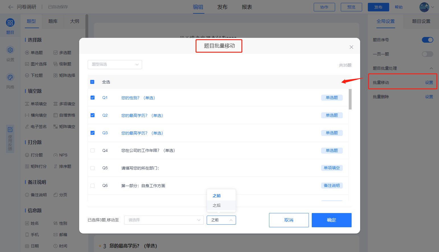Image resolution: width=439 pixels, height=252 pixels.
Task: Go back with the left arrow icon
Action: (11, 7)
